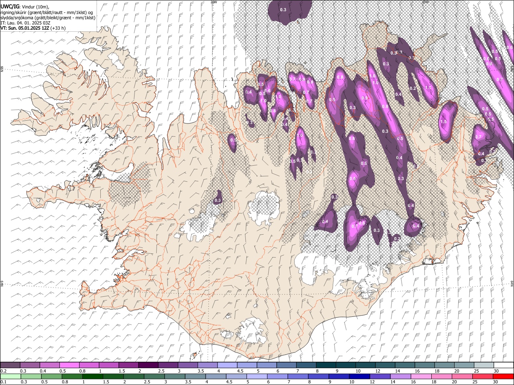Image resolution: width=514 pixels, height=385 pixels.
Task: Click the 0.3 label in the topmost purple blob
Action: [283, 10]
